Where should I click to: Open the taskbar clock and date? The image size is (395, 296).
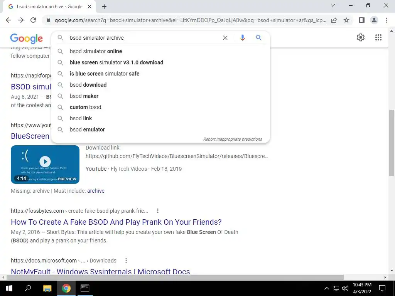(x=362, y=288)
